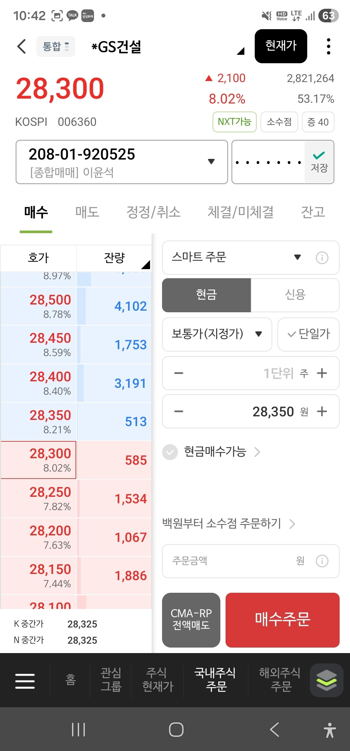Open the hamburger menu in bottom bar

(x=25, y=681)
